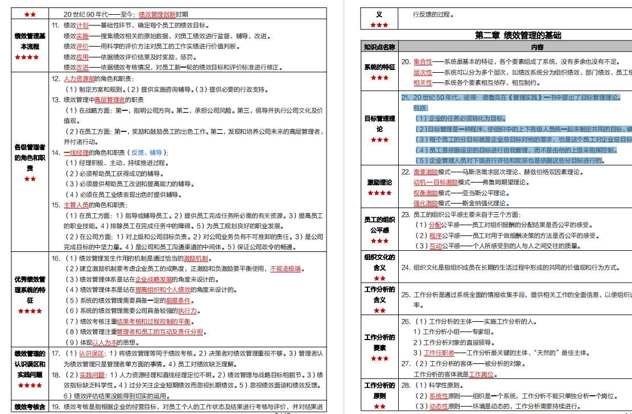Click the cell label 激励理论

pos(379,183)
